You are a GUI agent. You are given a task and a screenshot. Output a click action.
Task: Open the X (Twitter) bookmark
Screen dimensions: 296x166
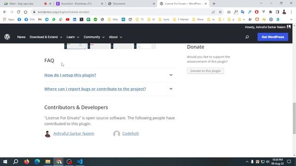click(x=81, y=19)
